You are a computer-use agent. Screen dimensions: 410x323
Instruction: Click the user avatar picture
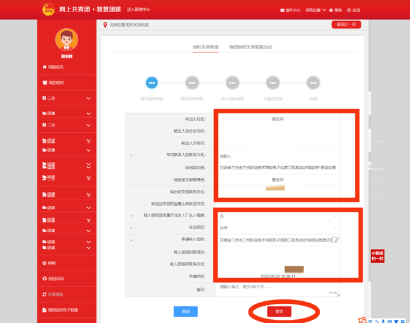pos(67,40)
